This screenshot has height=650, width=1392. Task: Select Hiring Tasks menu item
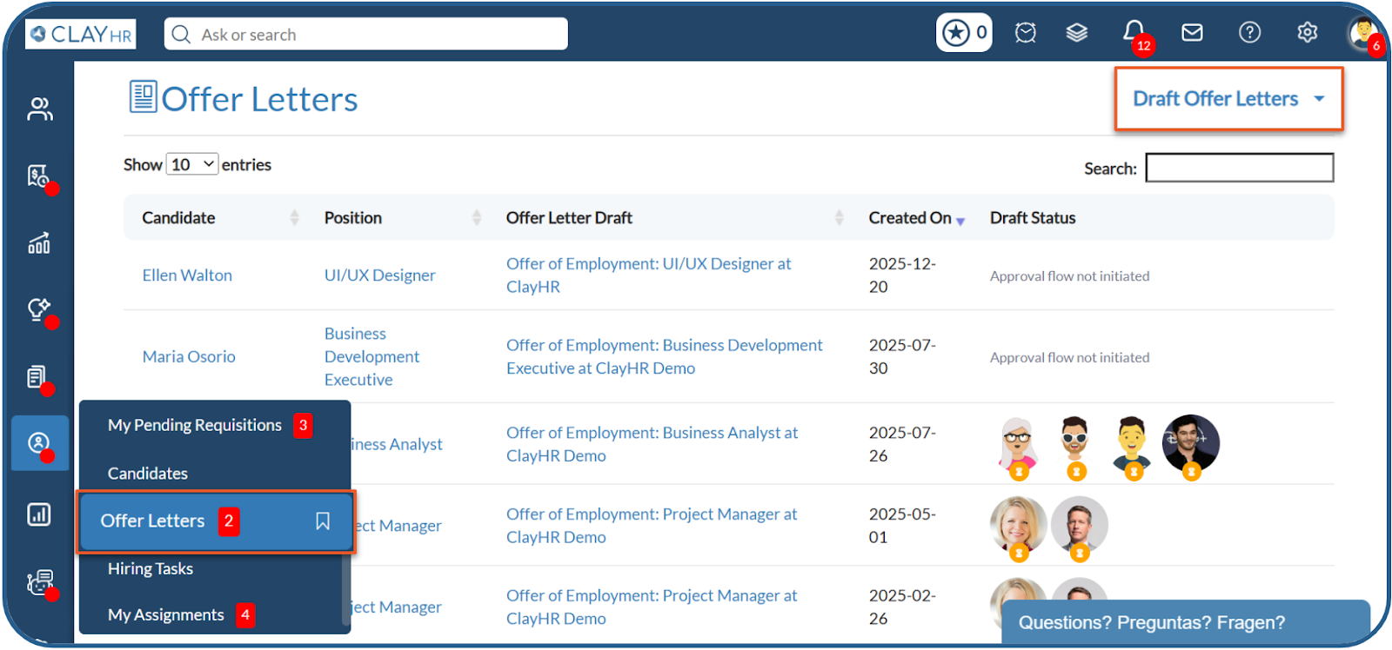151,568
